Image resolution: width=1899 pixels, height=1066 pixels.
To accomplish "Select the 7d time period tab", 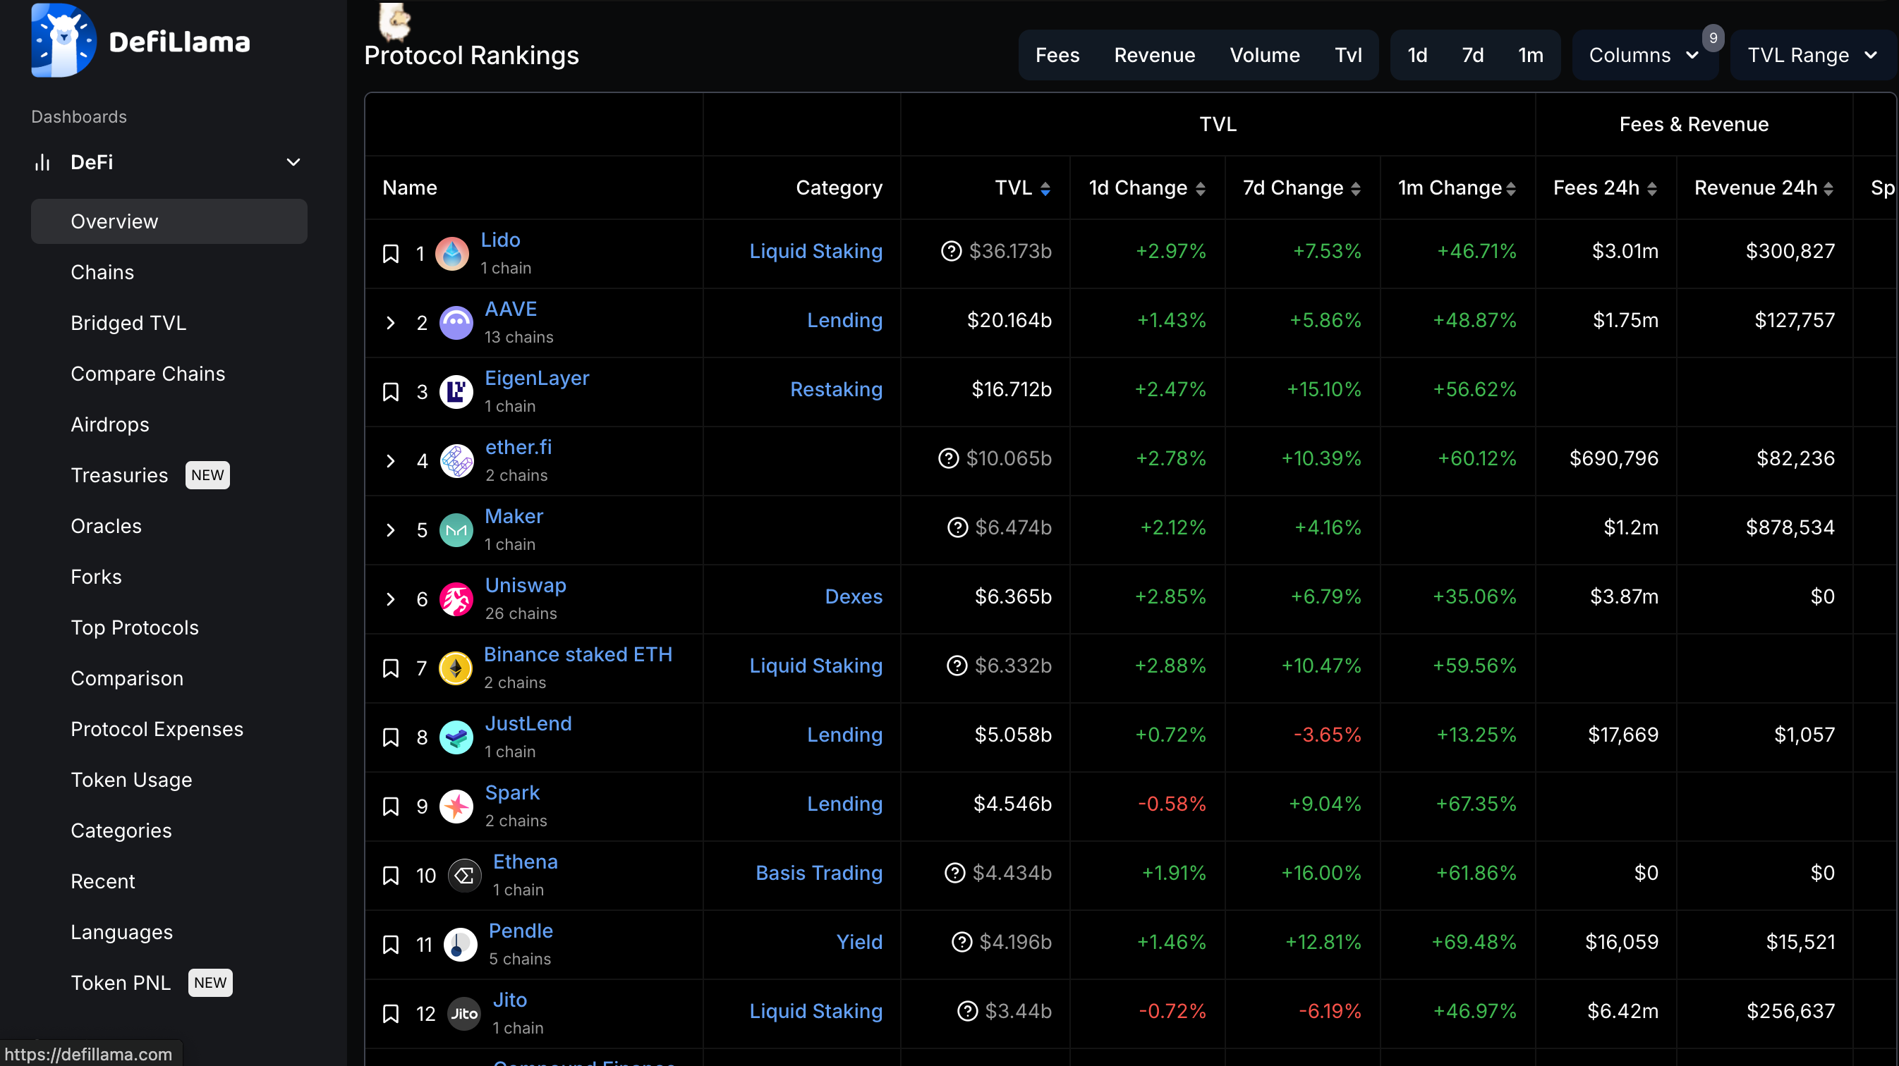I will tap(1472, 55).
